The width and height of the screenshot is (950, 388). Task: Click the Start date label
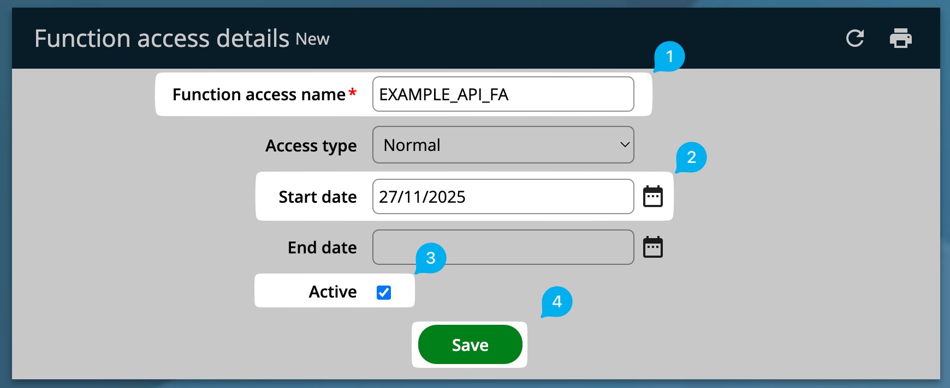[x=317, y=197]
